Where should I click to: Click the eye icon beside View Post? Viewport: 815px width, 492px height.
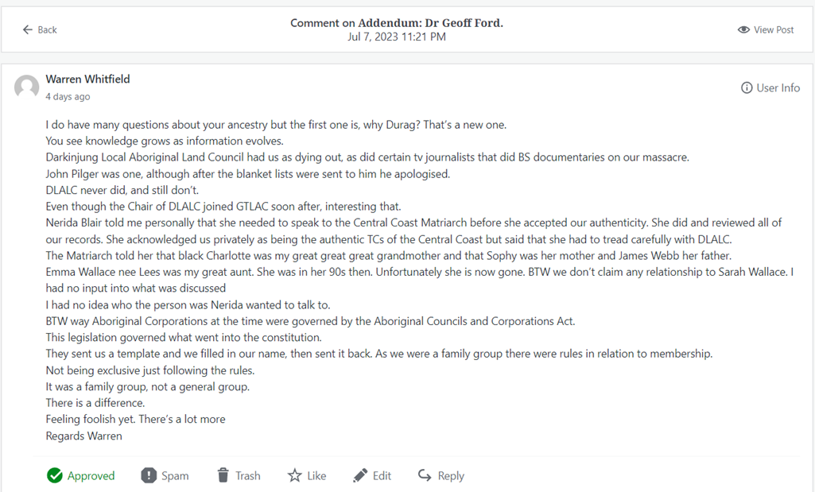click(743, 30)
